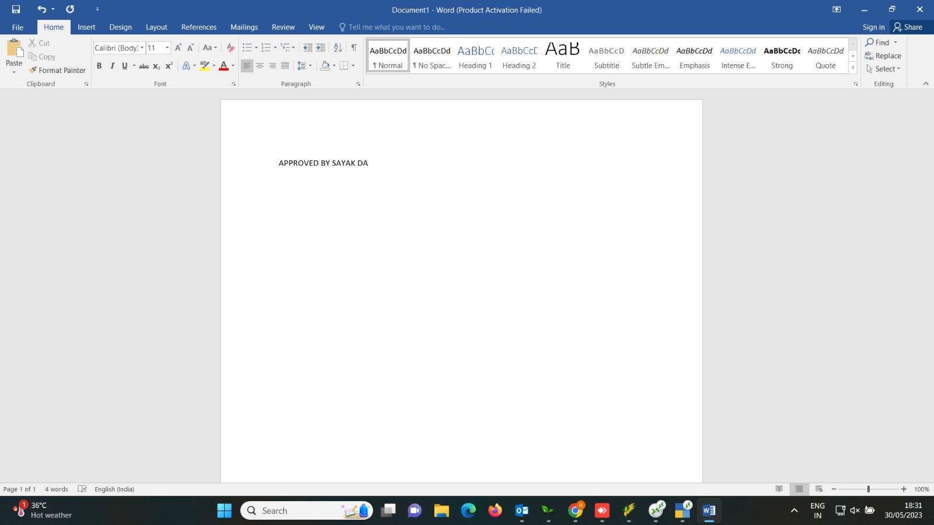Apply Superscript formatting icon
The image size is (934, 525).
pyautogui.click(x=169, y=66)
